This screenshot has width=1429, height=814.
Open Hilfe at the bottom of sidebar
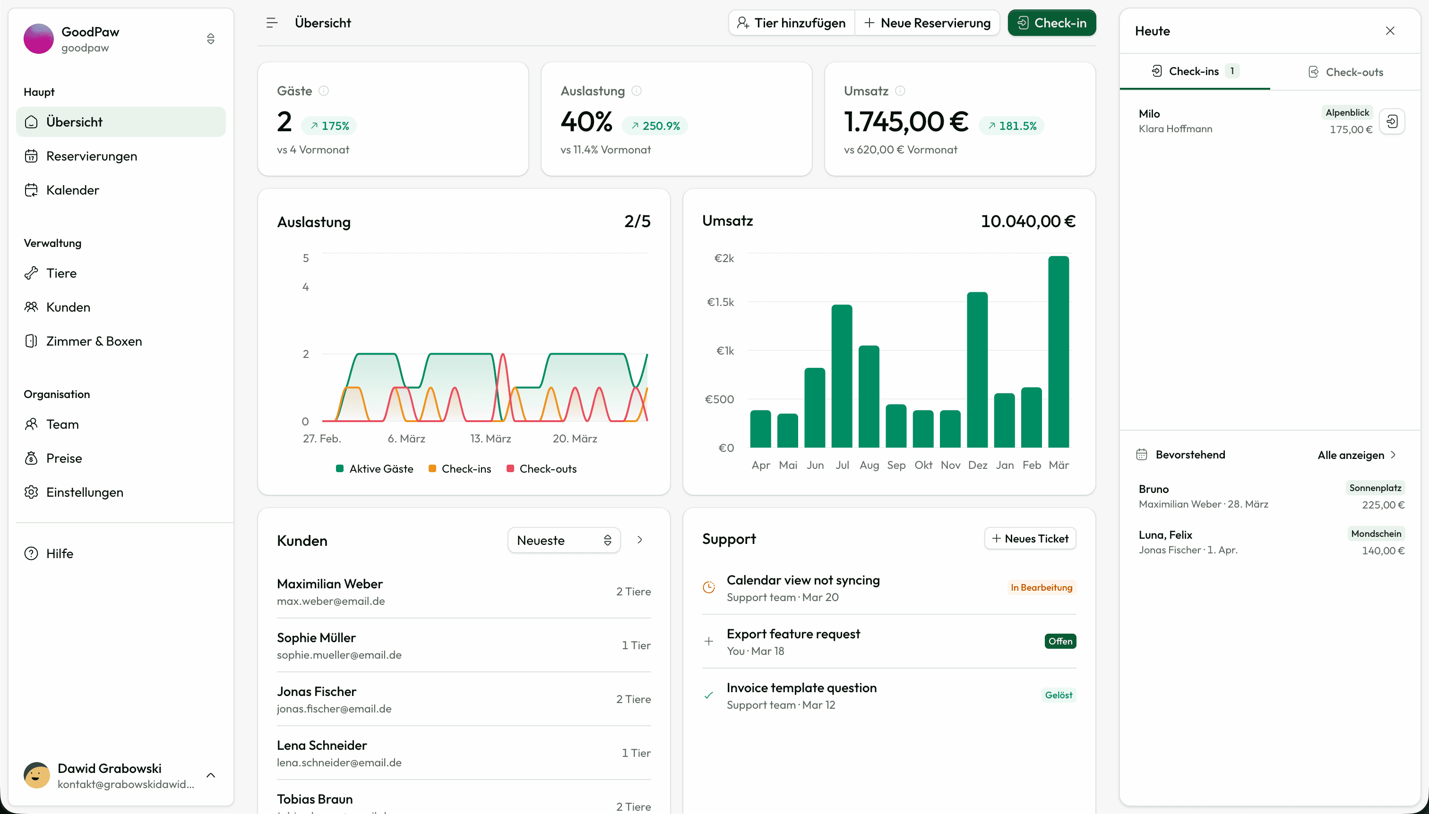[60, 553]
